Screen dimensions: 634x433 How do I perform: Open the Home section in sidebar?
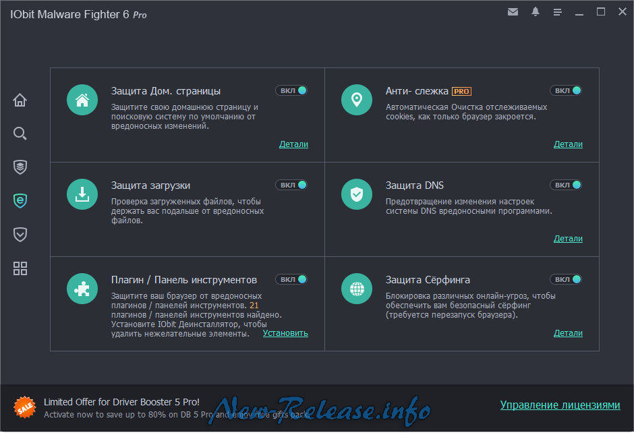(x=20, y=100)
